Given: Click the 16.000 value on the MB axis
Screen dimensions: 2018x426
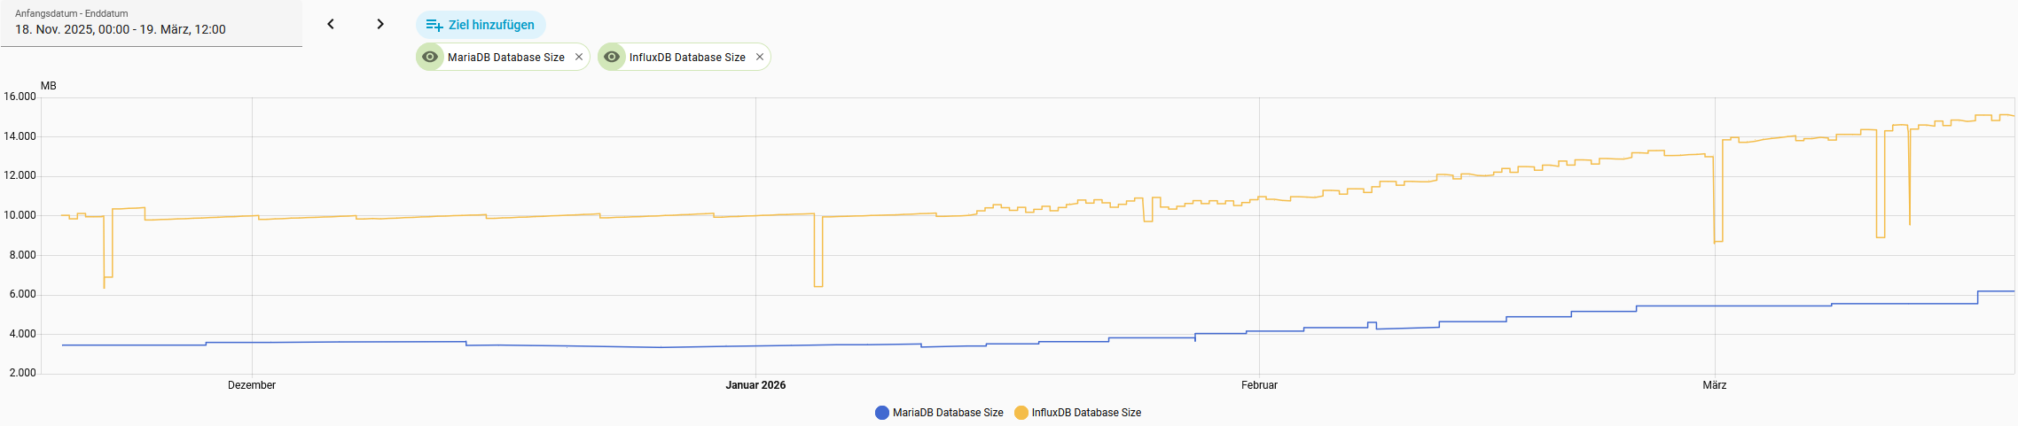Looking at the screenshot, I should (x=20, y=97).
